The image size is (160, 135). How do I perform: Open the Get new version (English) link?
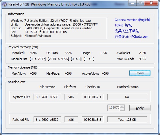132,20
